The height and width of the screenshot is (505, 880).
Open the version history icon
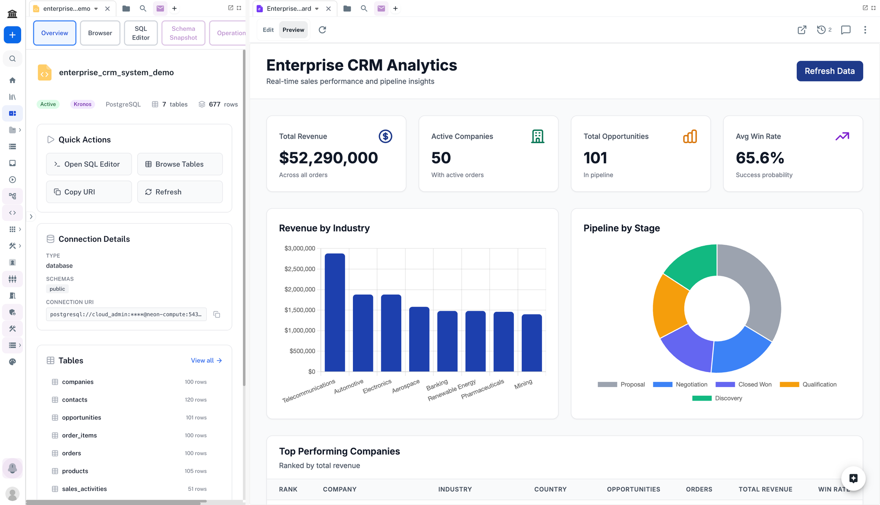(821, 30)
